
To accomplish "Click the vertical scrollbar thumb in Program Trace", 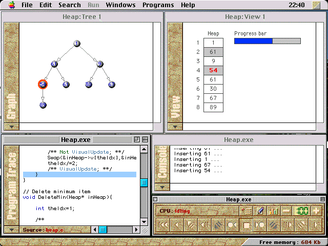I will [144, 182].
